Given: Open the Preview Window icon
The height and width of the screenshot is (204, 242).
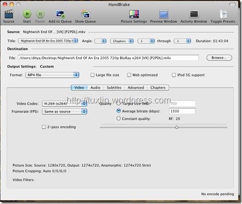Looking at the screenshot, I should point(164,14).
